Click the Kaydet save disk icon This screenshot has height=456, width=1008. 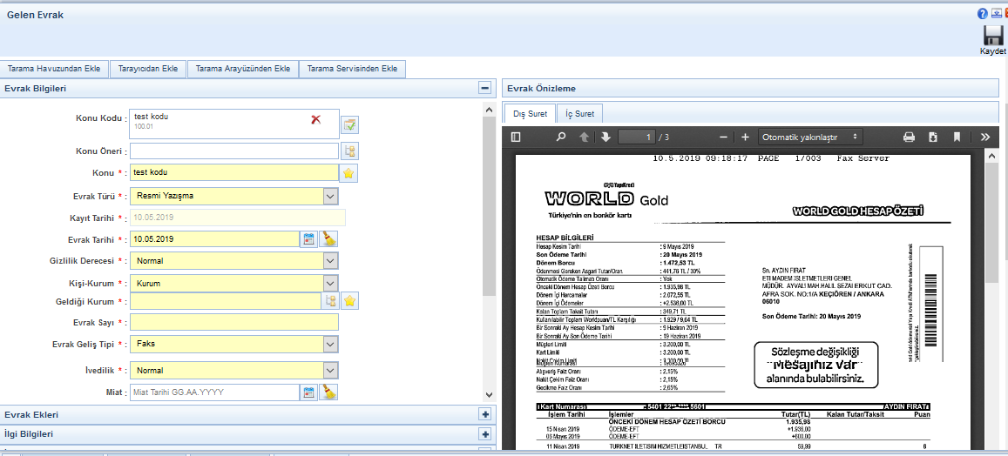(993, 36)
